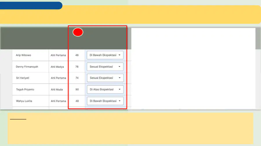
Task: Expand Wahyu Lukita's Di Bawah Ekspektasi dropdown
Action: tap(105, 101)
